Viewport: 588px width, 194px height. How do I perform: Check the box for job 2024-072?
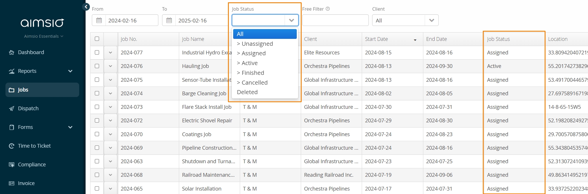pyautogui.click(x=97, y=120)
